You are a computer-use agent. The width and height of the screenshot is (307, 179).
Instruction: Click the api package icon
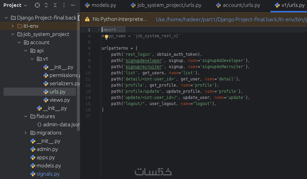[33, 51]
